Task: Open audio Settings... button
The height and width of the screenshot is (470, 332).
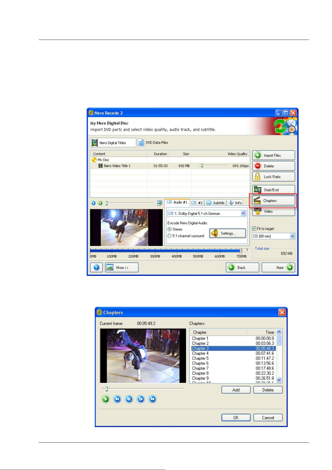Action: coord(228,233)
